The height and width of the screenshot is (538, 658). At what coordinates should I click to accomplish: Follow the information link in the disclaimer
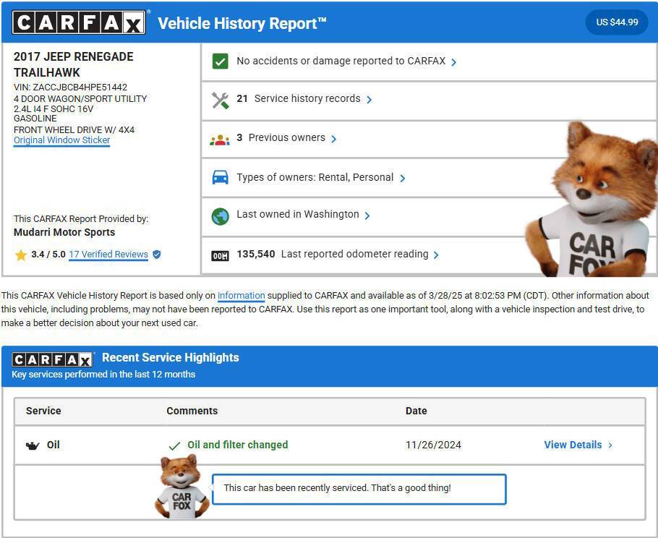242,296
